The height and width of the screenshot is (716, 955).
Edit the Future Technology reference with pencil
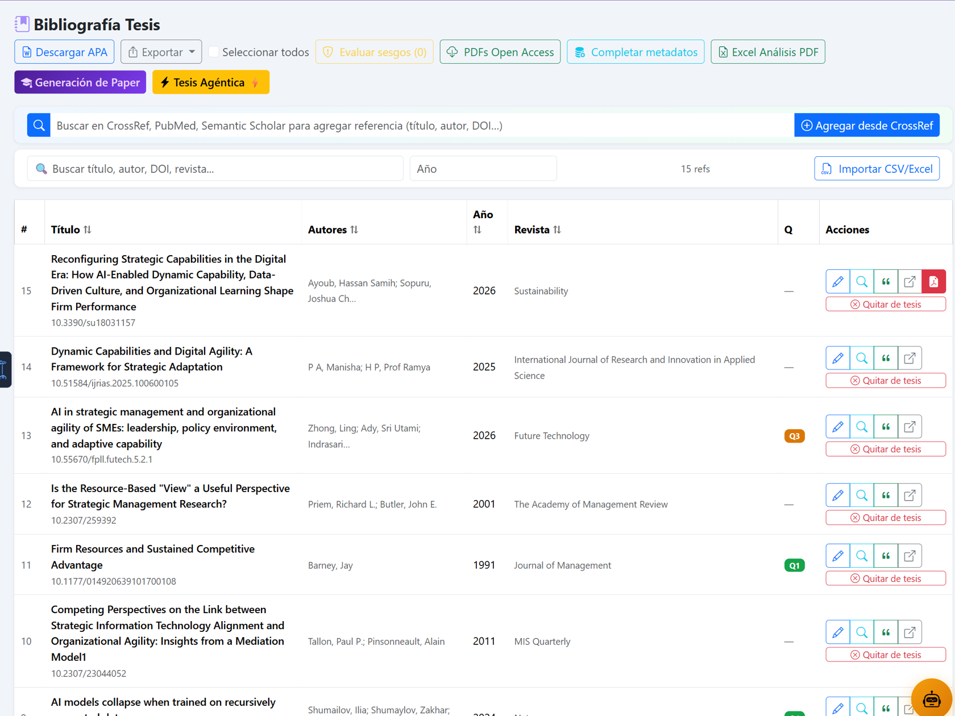[x=837, y=427]
